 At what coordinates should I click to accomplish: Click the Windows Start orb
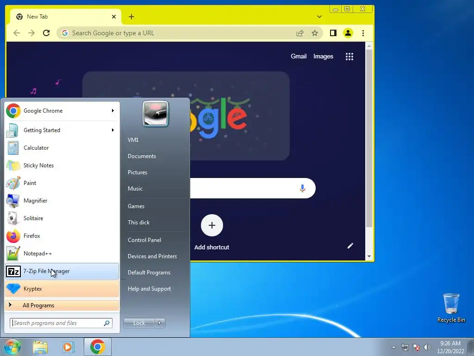click(12, 347)
